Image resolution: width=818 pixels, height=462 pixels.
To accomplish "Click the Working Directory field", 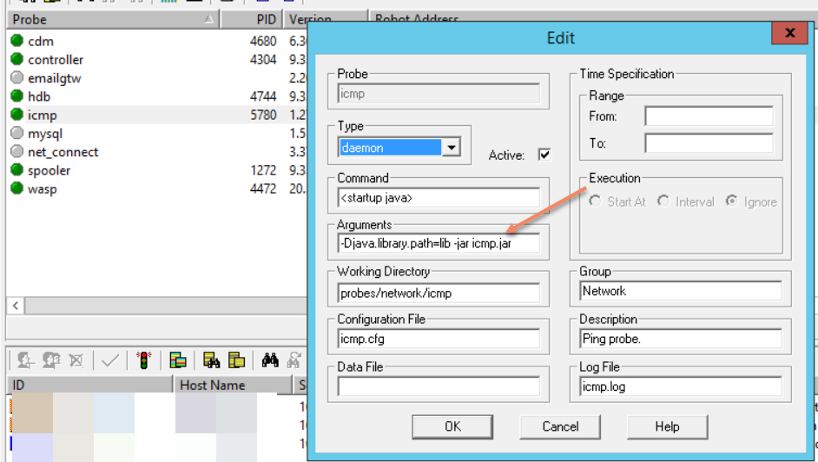I will (439, 293).
